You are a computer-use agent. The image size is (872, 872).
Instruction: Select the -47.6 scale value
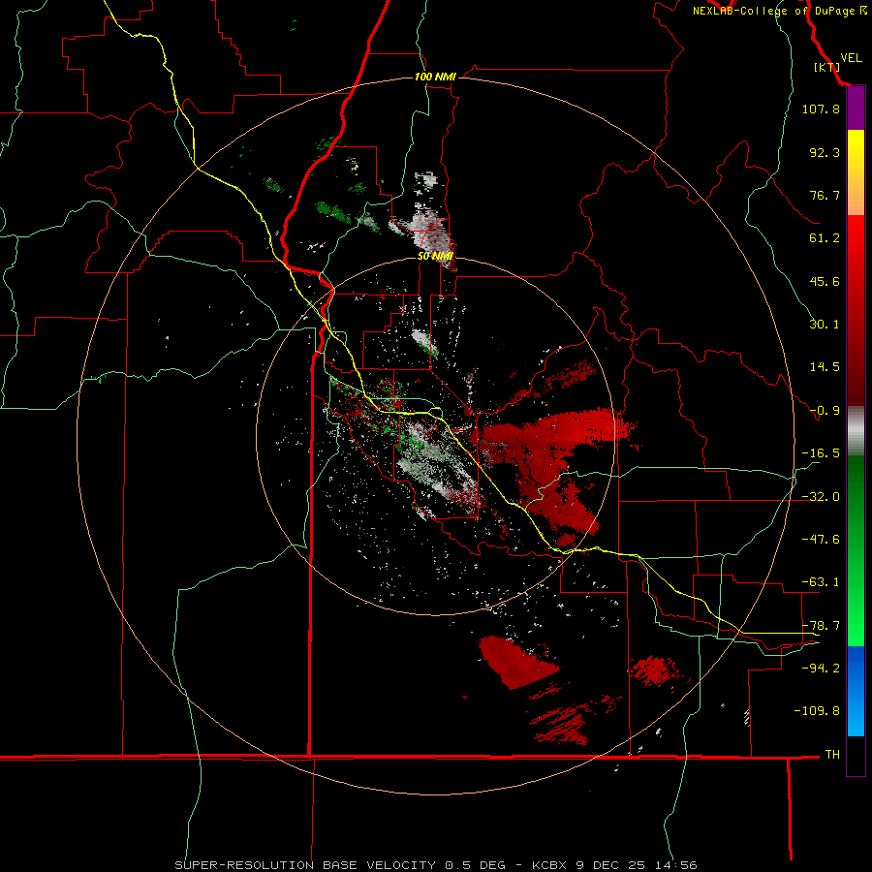point(821,540)
